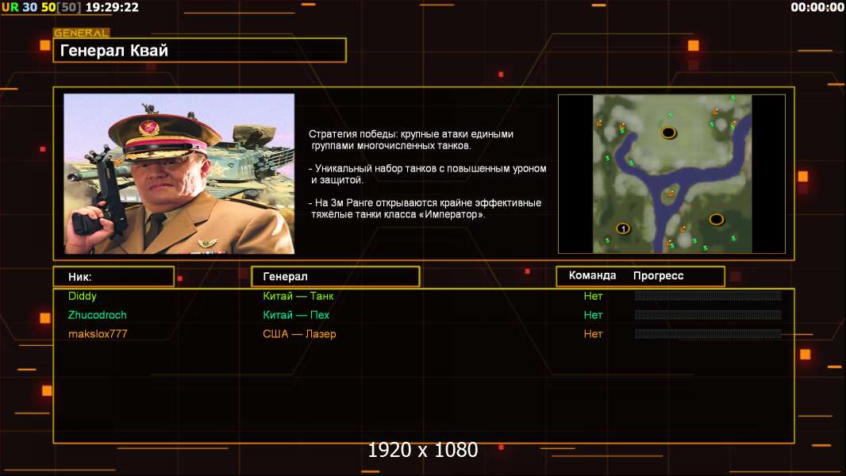This screenshot has height=476, width=846.
Task: Click the "Нет" team value for Zhucodroch
Action: coord(593,315)
